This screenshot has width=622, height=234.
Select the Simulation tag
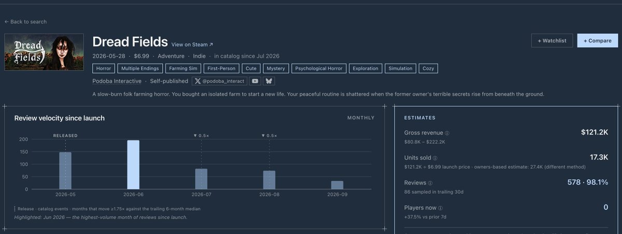400,68
